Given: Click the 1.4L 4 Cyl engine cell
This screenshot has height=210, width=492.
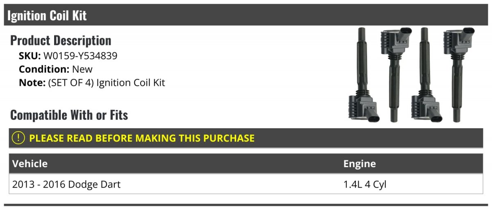Looking at the screenshot, I should pyautogui.click(x=365, y=184).
